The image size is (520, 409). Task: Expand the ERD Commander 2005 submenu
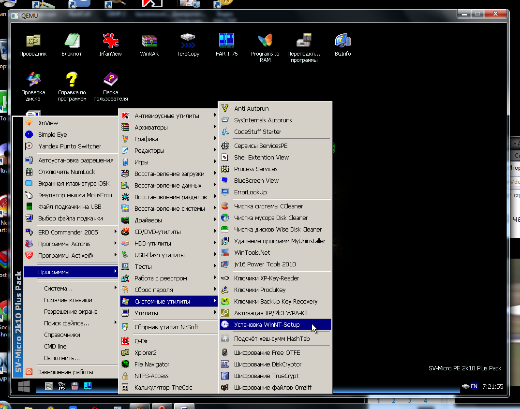(68, 232)
